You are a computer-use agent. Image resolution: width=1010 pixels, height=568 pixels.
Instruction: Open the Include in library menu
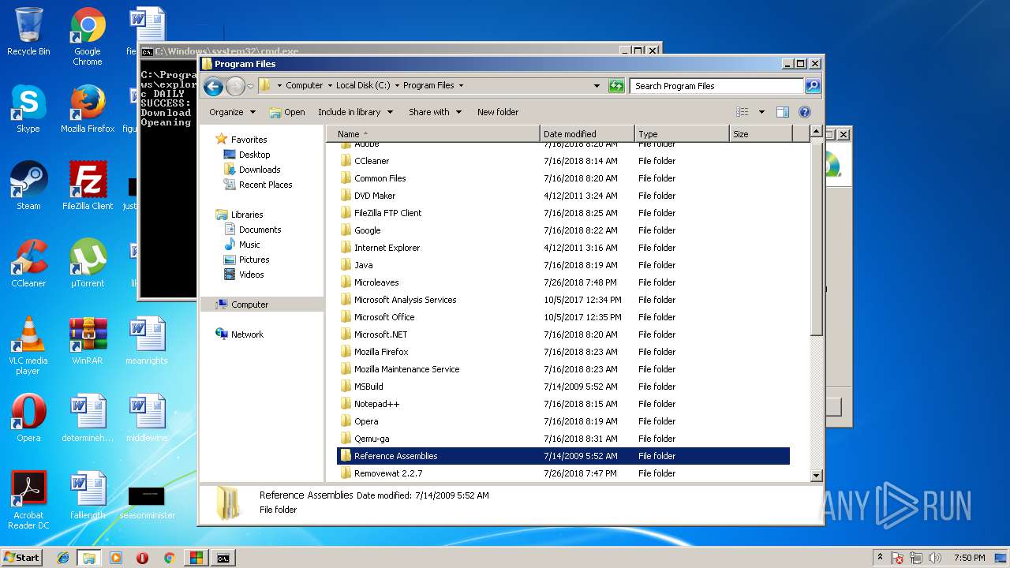click(x=355, y=112)
